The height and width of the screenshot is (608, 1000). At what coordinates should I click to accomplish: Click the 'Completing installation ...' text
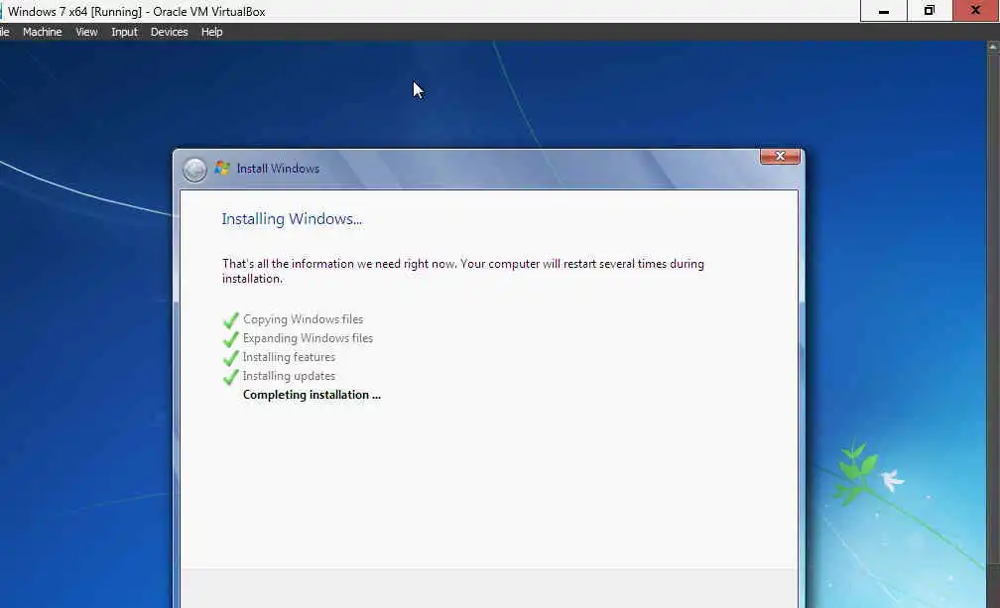(312, 395)
